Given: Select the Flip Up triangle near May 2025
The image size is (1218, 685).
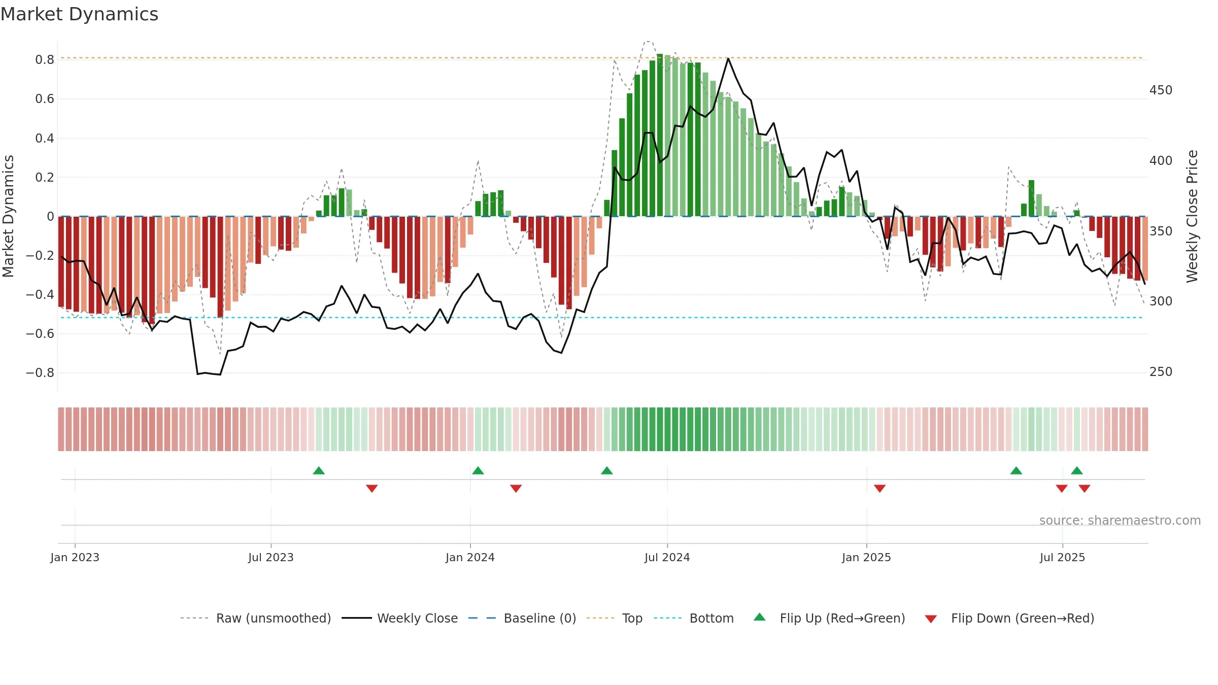Looking at the screenshot, I should 1016,470.
